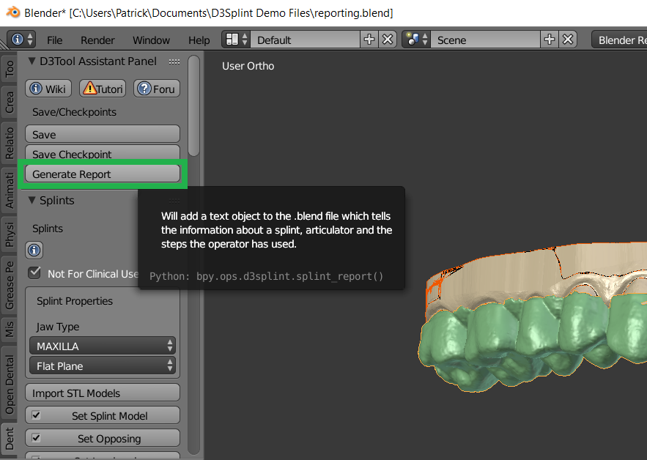
Task: Open the Jaw Type MAXILLA dropdown
Action: point(103,346)
